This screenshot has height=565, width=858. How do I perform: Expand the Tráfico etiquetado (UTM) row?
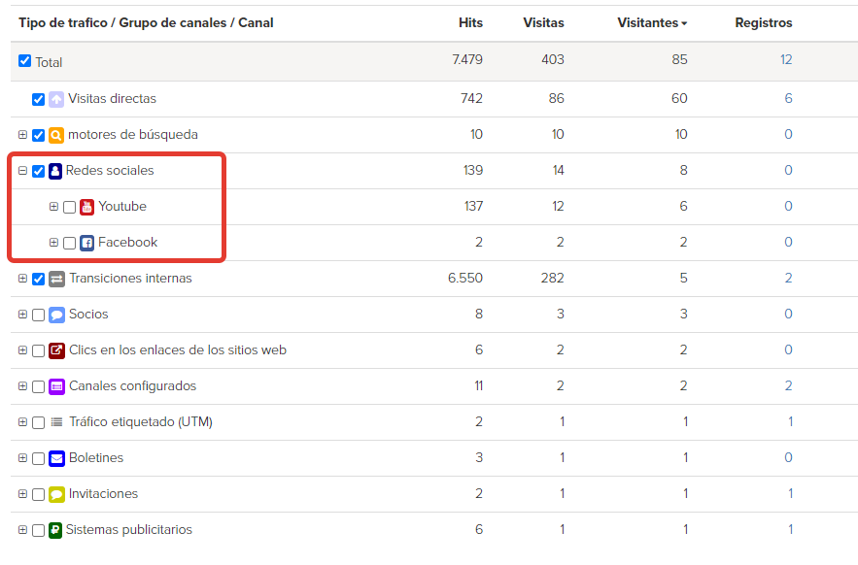coord(22,421)
